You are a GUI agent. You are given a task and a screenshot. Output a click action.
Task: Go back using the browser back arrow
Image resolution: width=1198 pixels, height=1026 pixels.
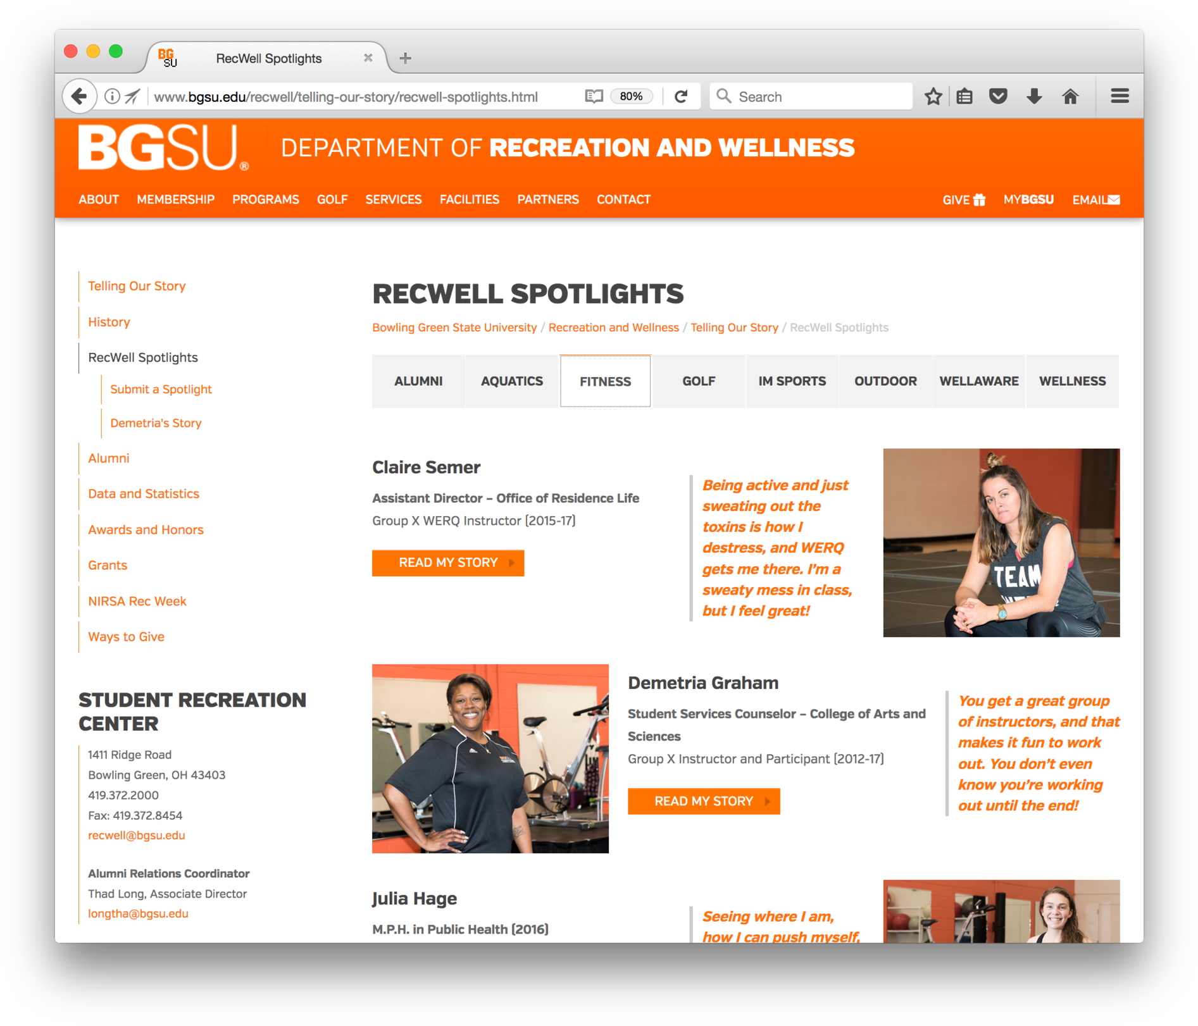pos(80,97)
